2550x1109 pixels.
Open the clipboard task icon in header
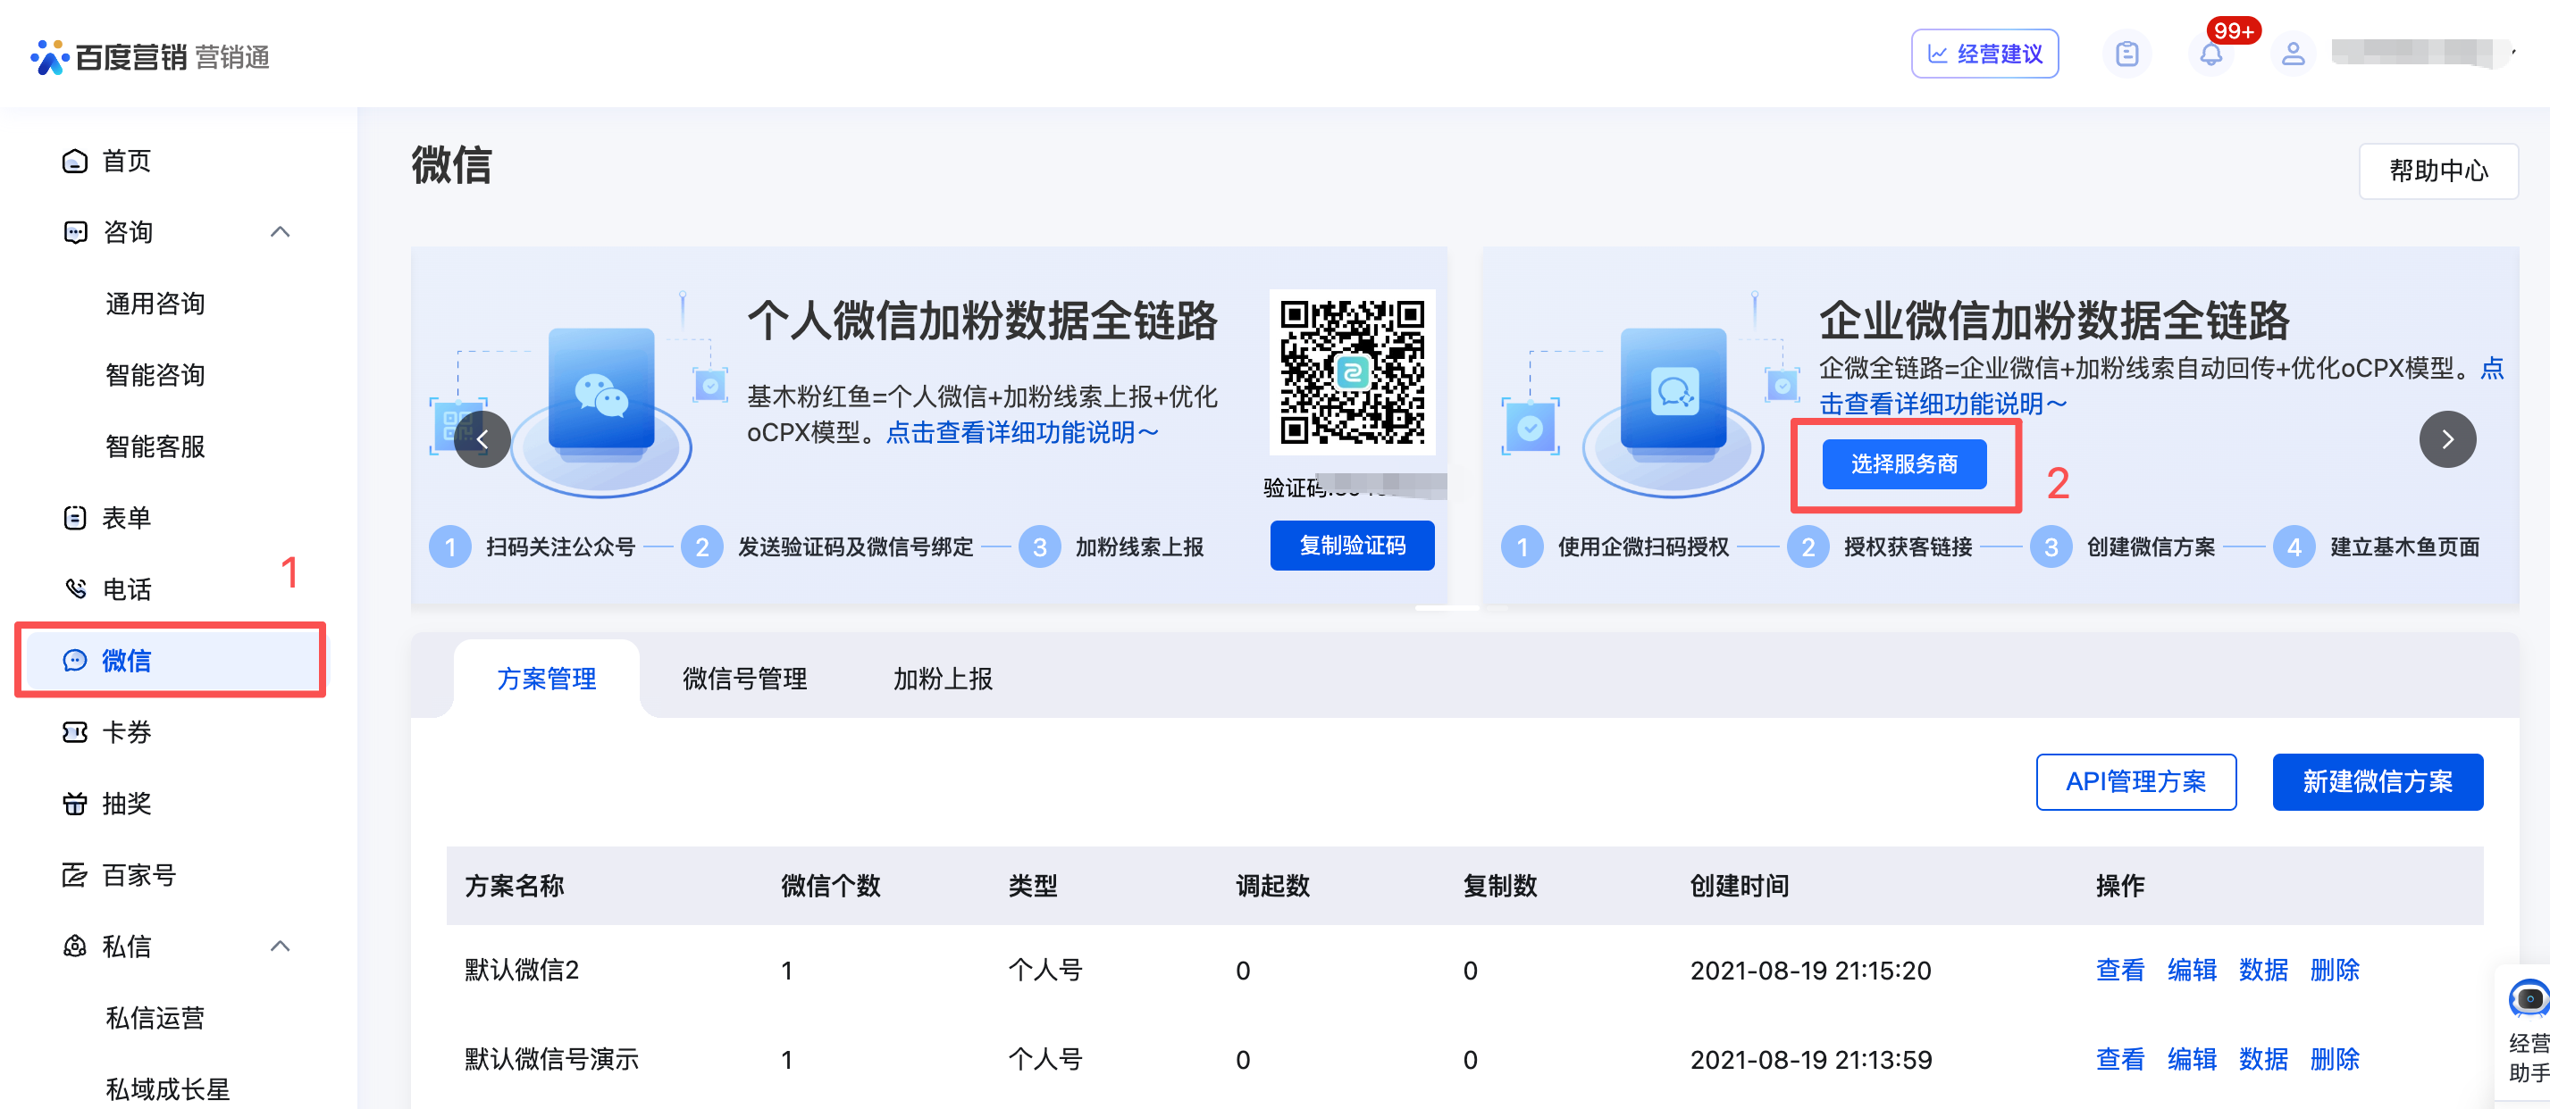tap(2126, 54)
